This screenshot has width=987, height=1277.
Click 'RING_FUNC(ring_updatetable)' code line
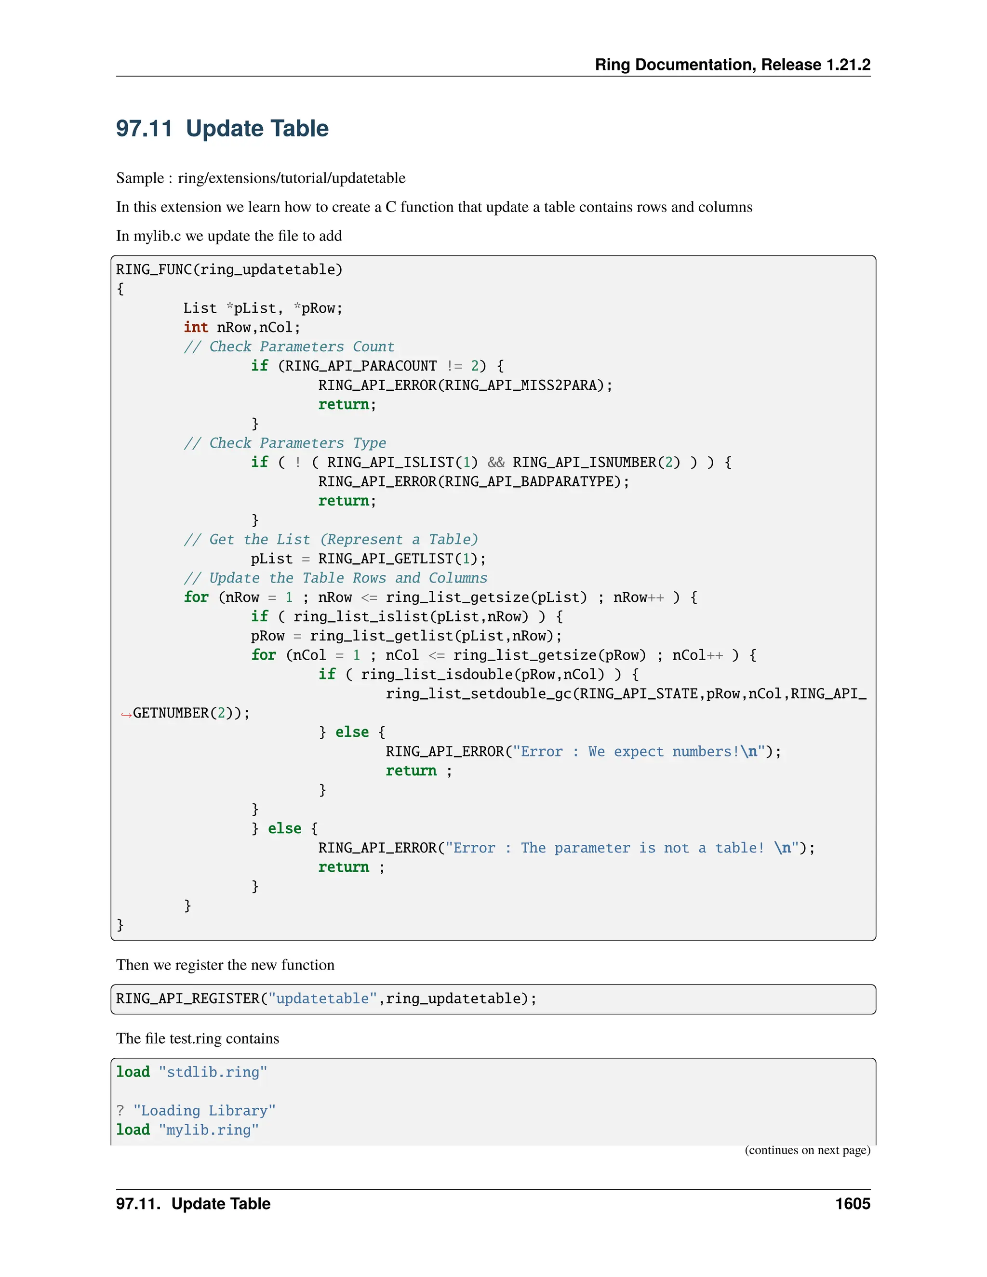(229, 269)
